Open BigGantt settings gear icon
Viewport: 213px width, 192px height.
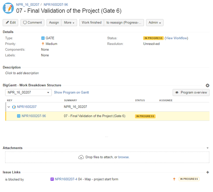[208, 85]
